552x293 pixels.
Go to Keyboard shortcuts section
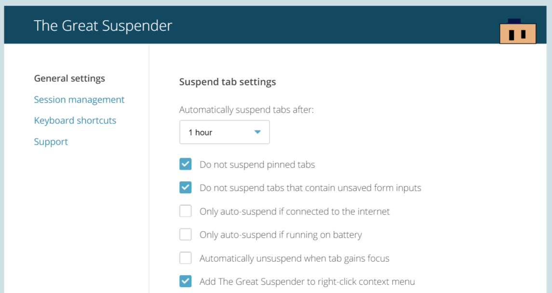tap(75, 120)
